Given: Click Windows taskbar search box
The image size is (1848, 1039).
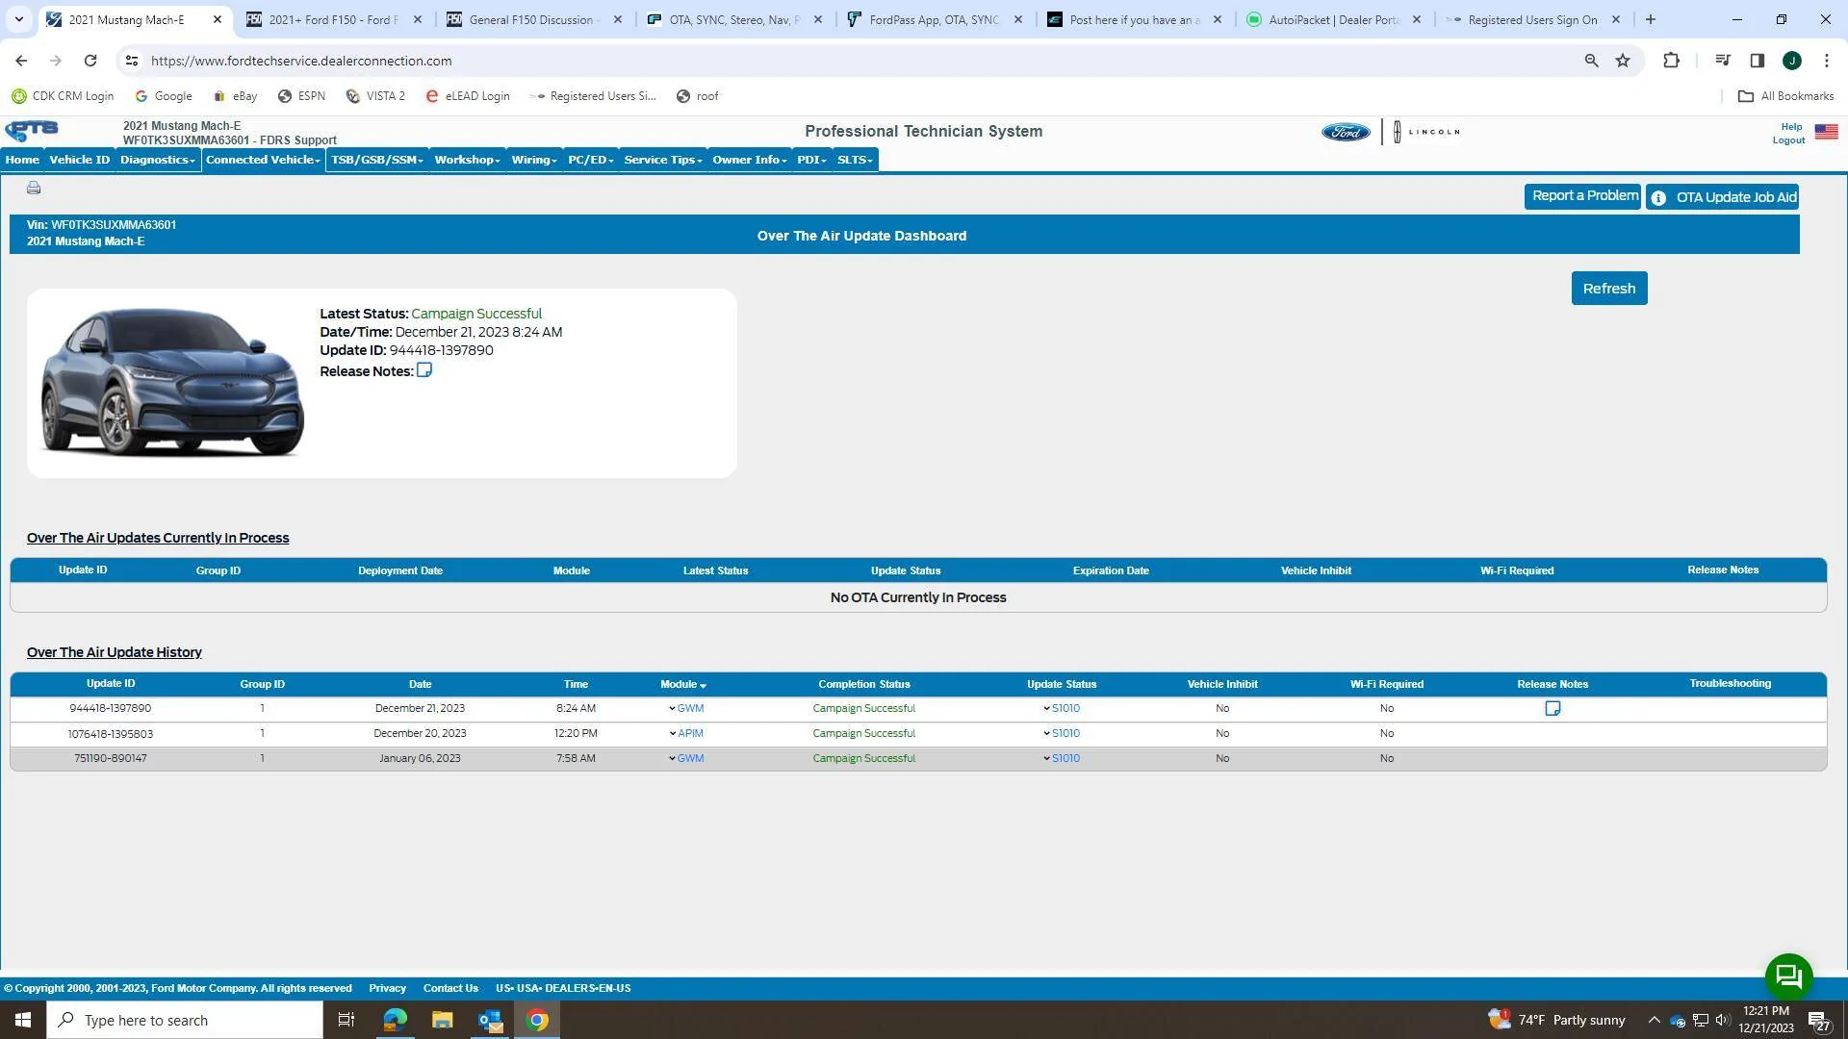Looking at the screenshot, I should point(185,1020).
